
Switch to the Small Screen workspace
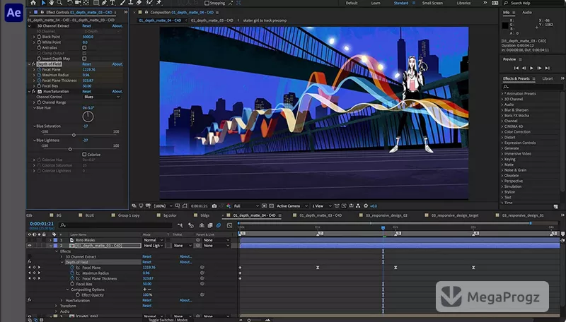click(432, 3)
